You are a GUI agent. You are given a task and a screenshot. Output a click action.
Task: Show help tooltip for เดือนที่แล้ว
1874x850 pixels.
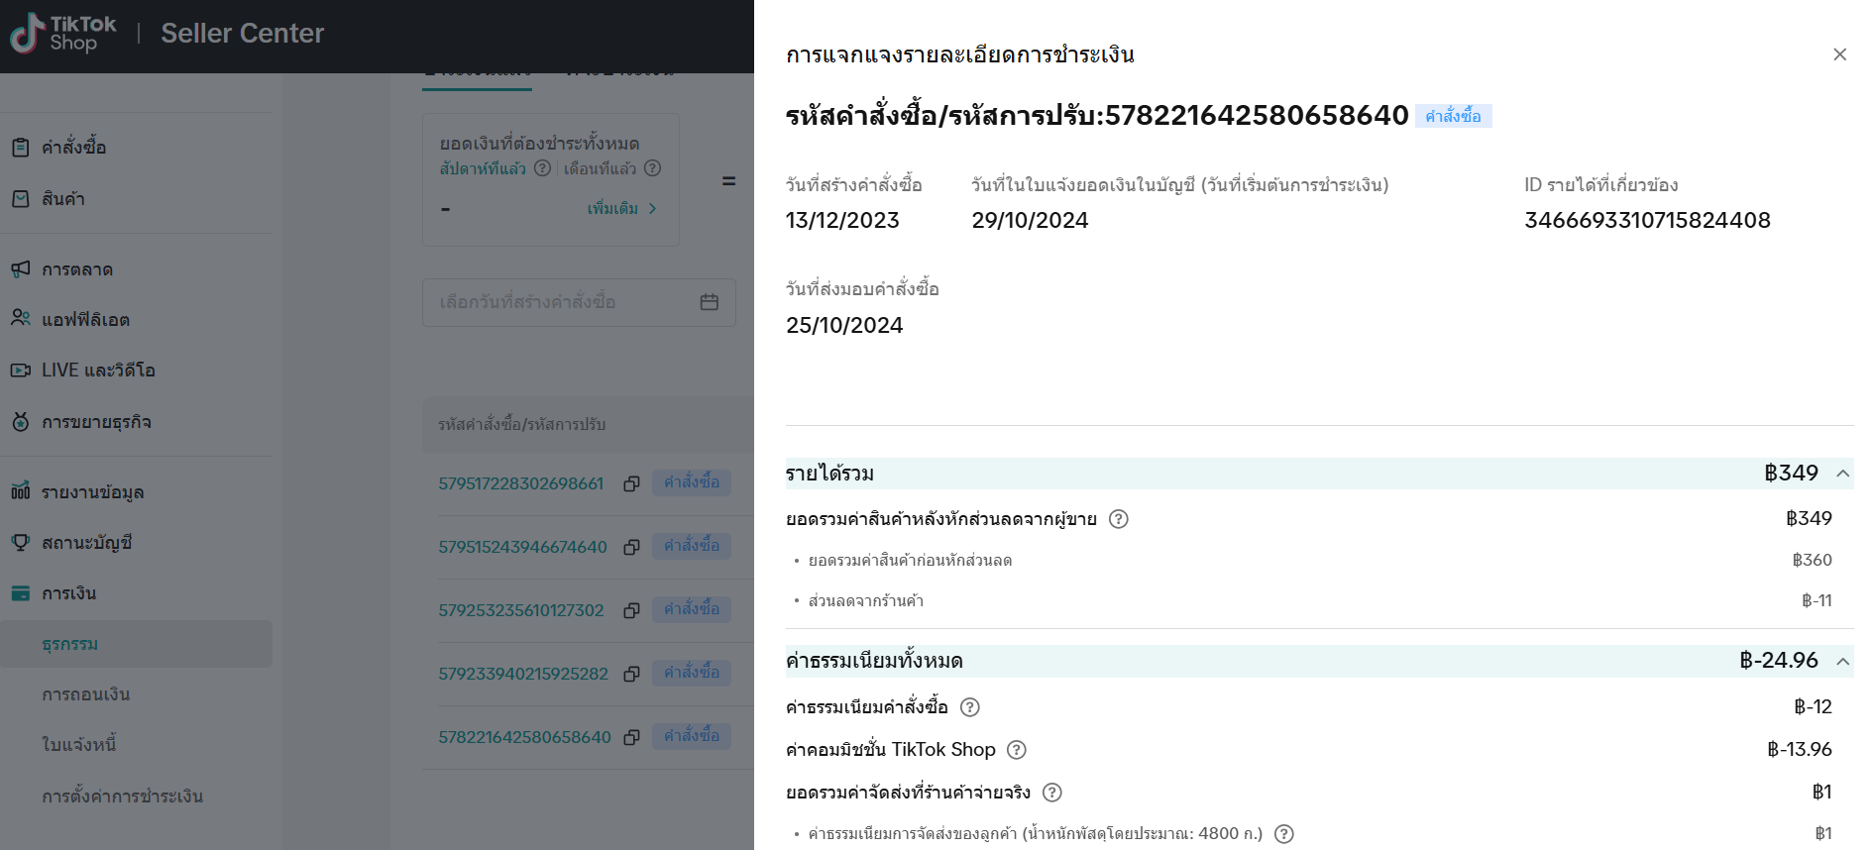pyautogui.click(x=652, y=168)
